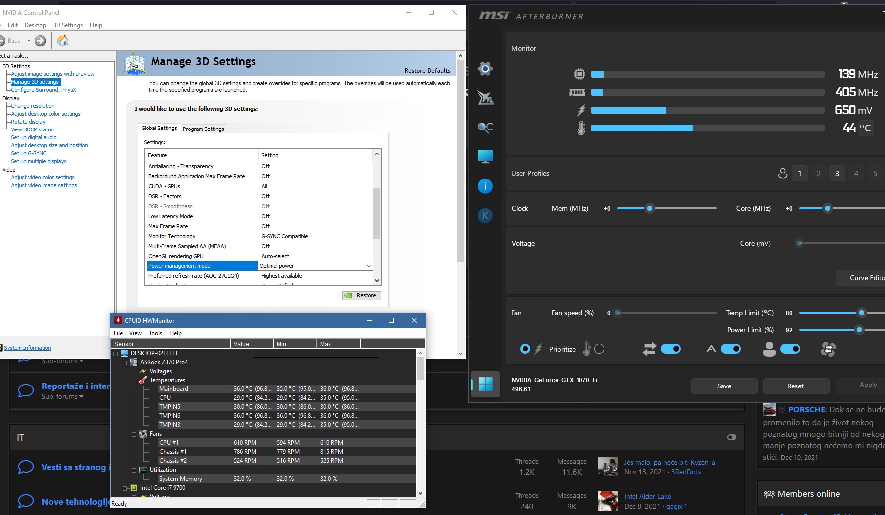The image size is (885, 515).
Task: Collapse the Temperatures node in HWMonitor
Action: point(134,381)
